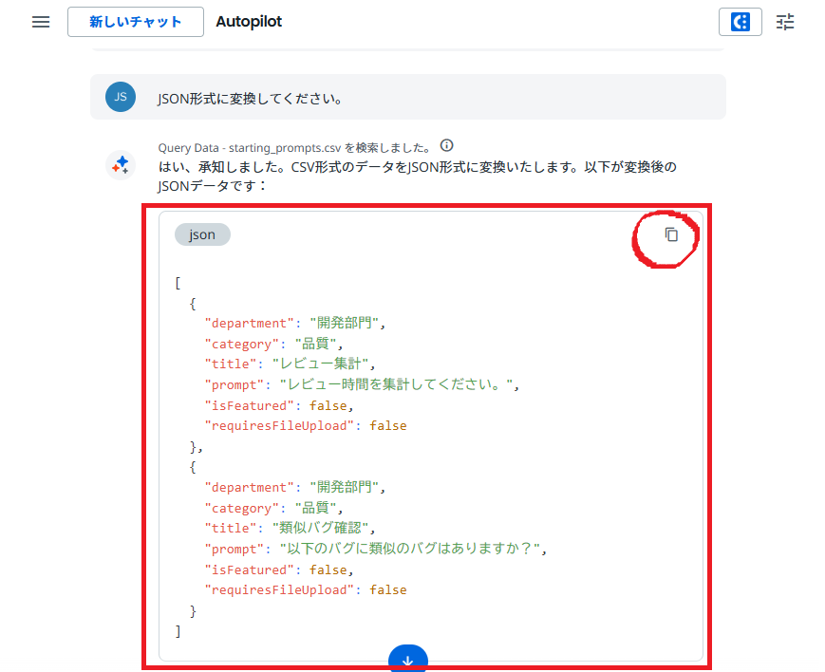Click the "以下のバグに類似のバグはありますか？" value
825x672 pixels.
coord(409,549)
